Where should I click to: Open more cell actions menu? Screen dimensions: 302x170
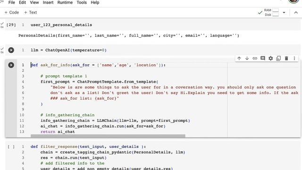tap(294, 59)
